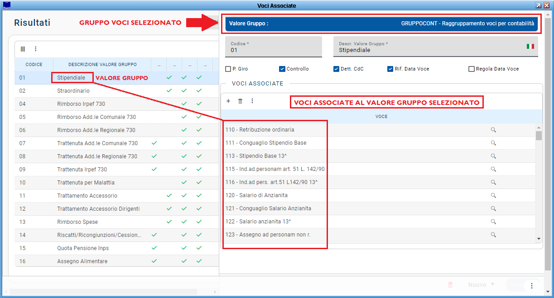Select row 05 Rimborso Add.le Comunale 730
This screenshot has width=554, height=298.
click(116, 117)
